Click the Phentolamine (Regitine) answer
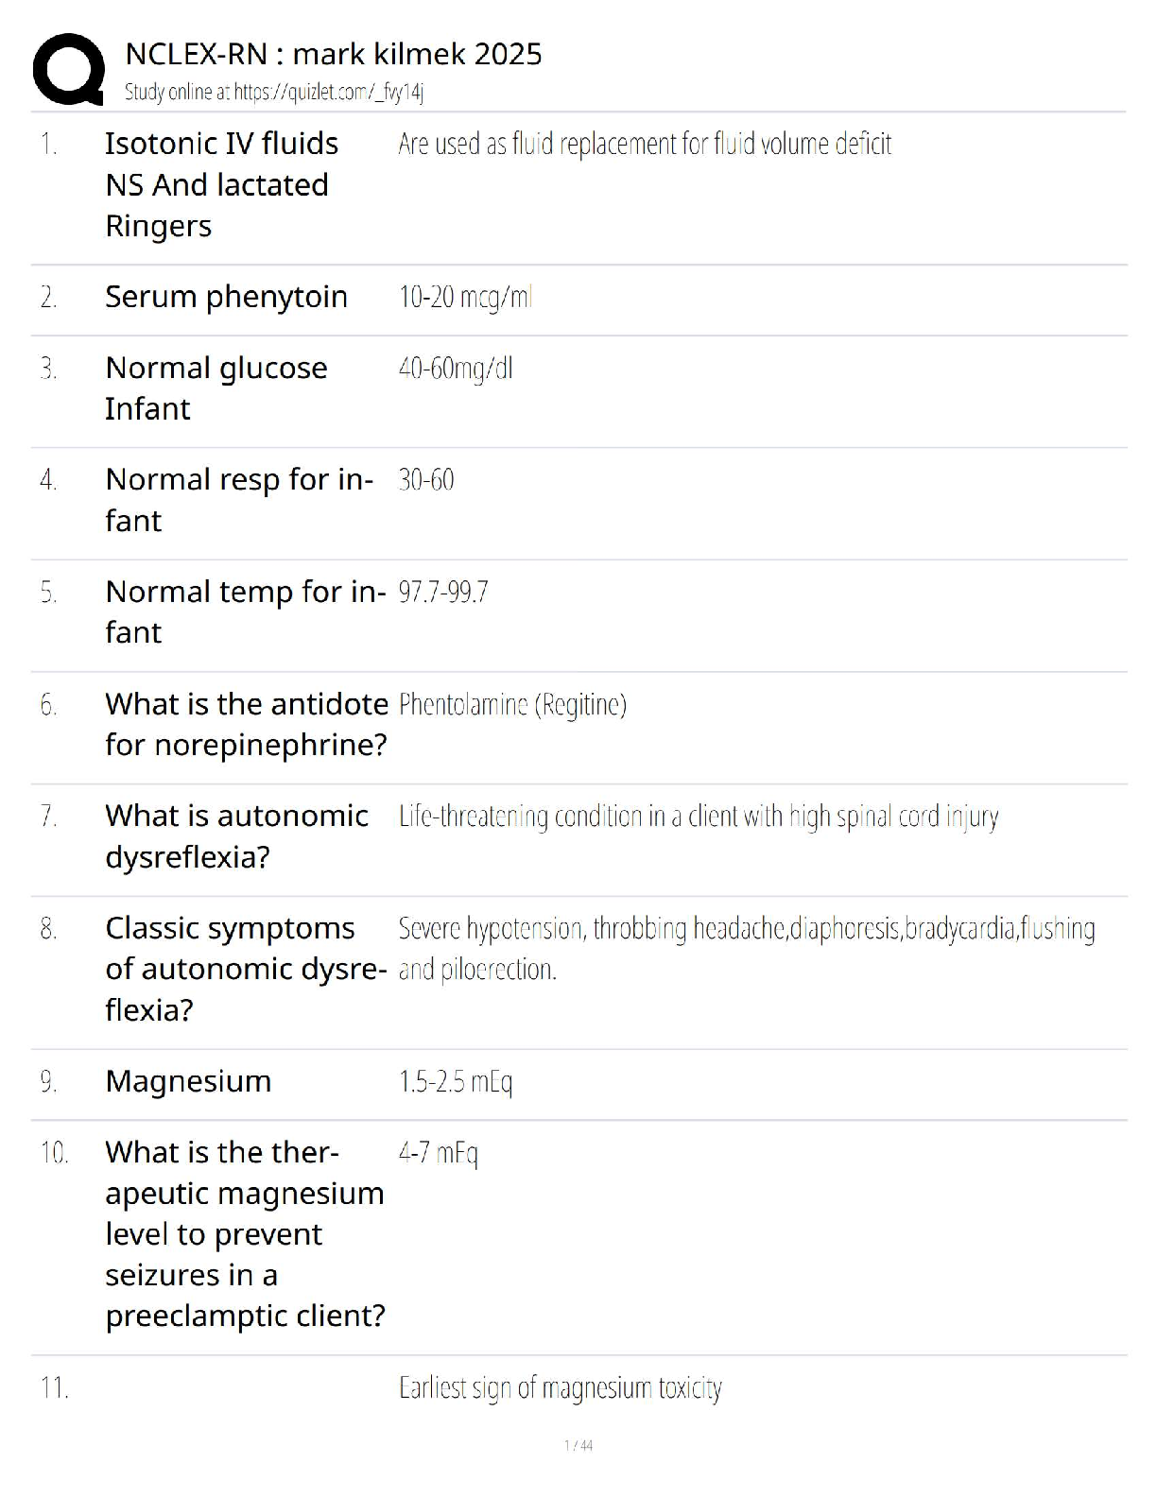 click(x=512, y=705)
